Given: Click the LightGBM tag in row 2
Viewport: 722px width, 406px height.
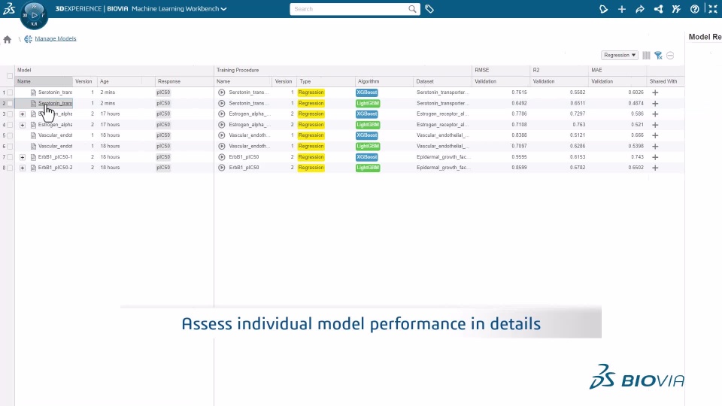Looking at the screenshot, I should pyautogui.click(x=368, y=104).
